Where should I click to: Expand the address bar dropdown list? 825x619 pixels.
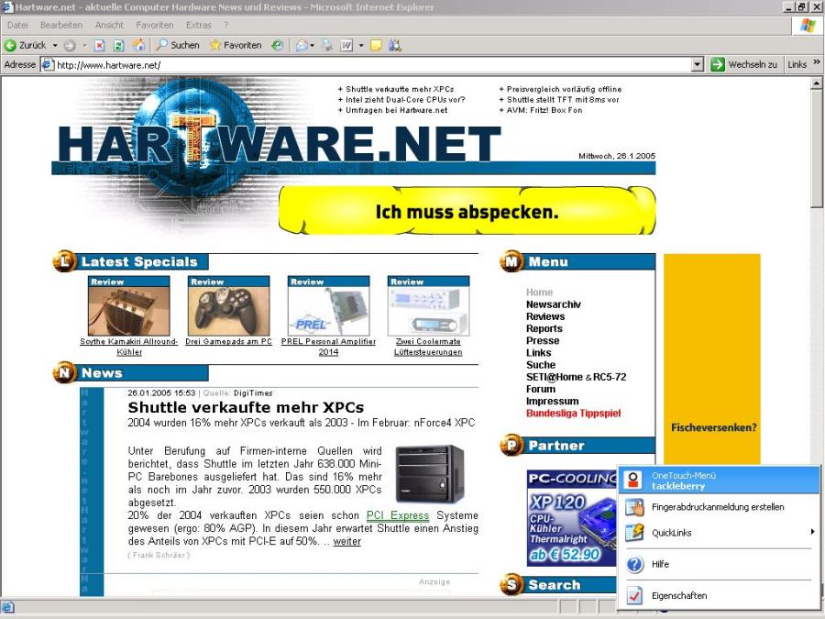[x=698, y=65]
